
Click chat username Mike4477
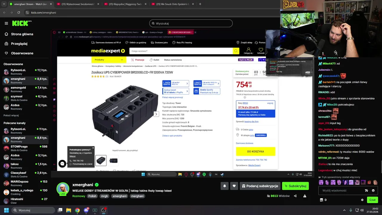[x=329, y=64]
